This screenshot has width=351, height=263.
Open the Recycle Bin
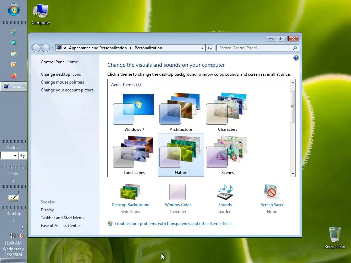(x=335, y=238)
